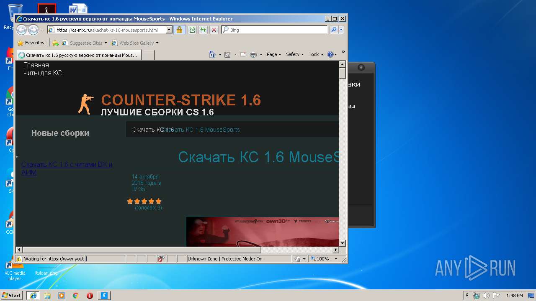Click the red MouseSports banner image
This screenshot has width=536, height=301.
tap(263, 232)
